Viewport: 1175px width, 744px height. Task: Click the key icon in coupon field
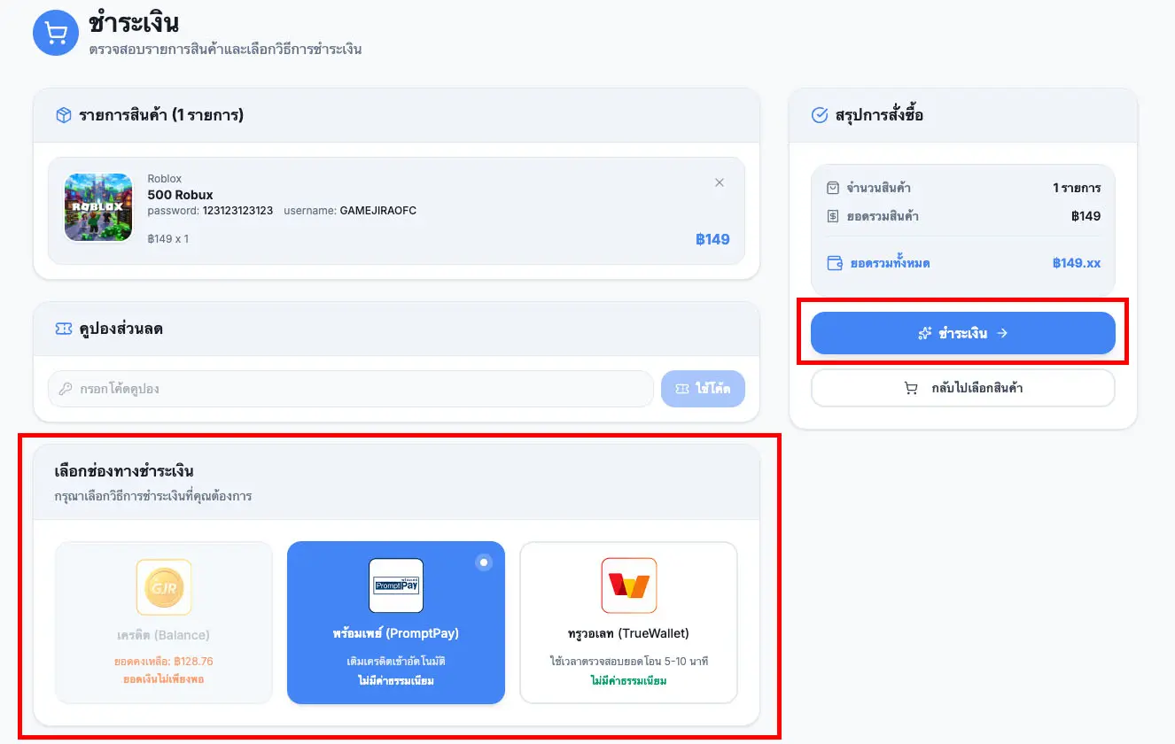point(66,389)
